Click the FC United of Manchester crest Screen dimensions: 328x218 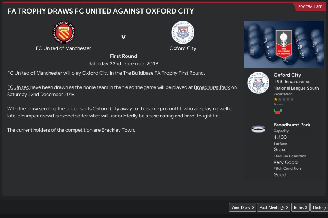click(x=63, y=32)
